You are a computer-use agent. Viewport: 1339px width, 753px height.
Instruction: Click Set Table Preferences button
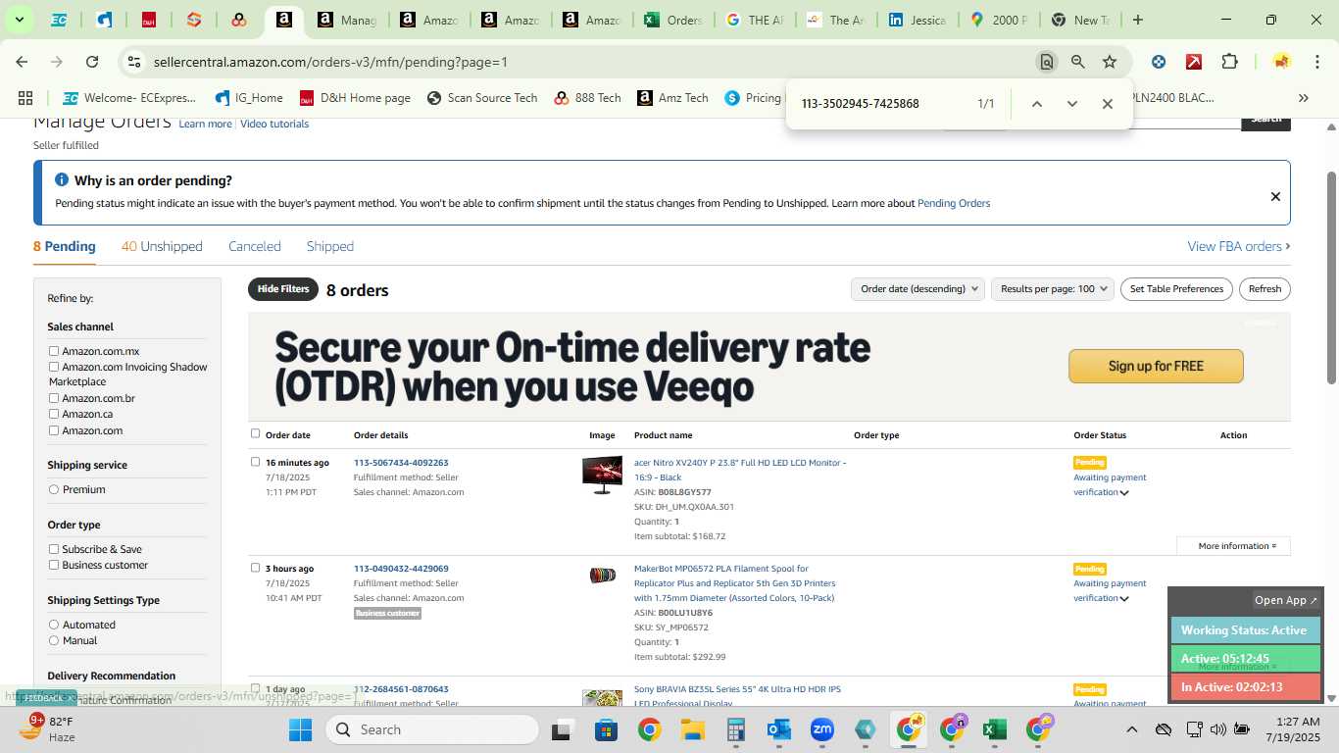tap(1176, 289)
